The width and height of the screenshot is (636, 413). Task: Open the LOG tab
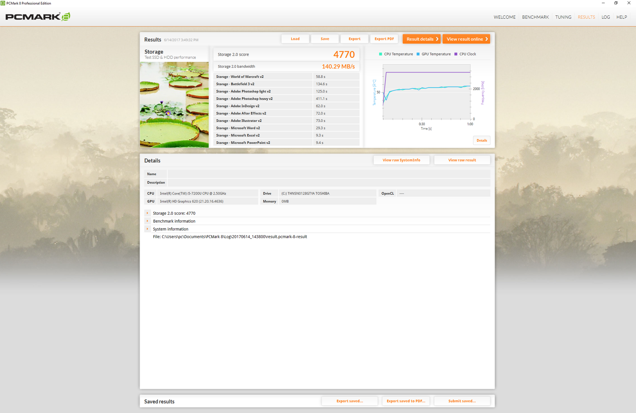pos(605,17)
